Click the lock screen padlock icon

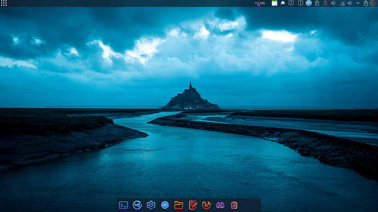(366, 3)
